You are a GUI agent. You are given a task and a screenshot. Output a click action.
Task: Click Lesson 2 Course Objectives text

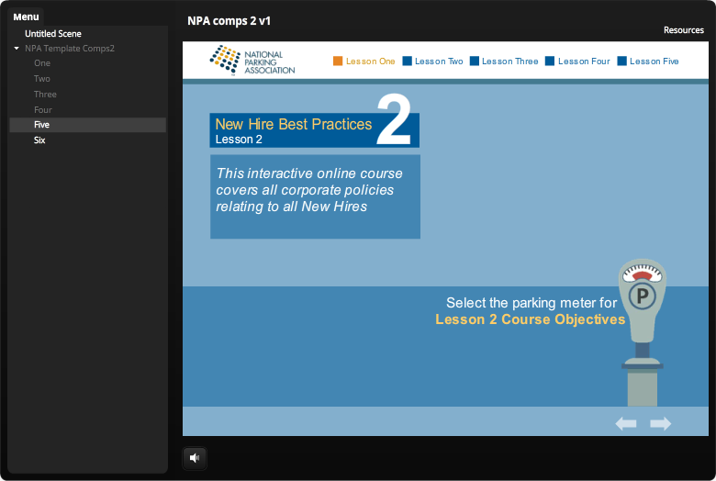click(530, 319)
